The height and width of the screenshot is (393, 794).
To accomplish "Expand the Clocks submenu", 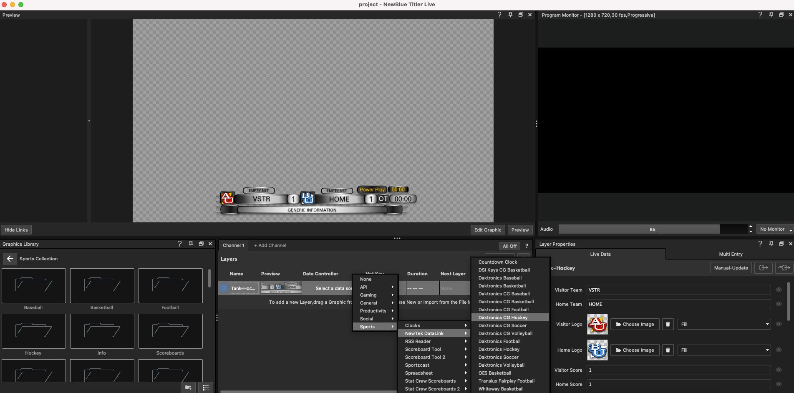I will tap(434, 325).
